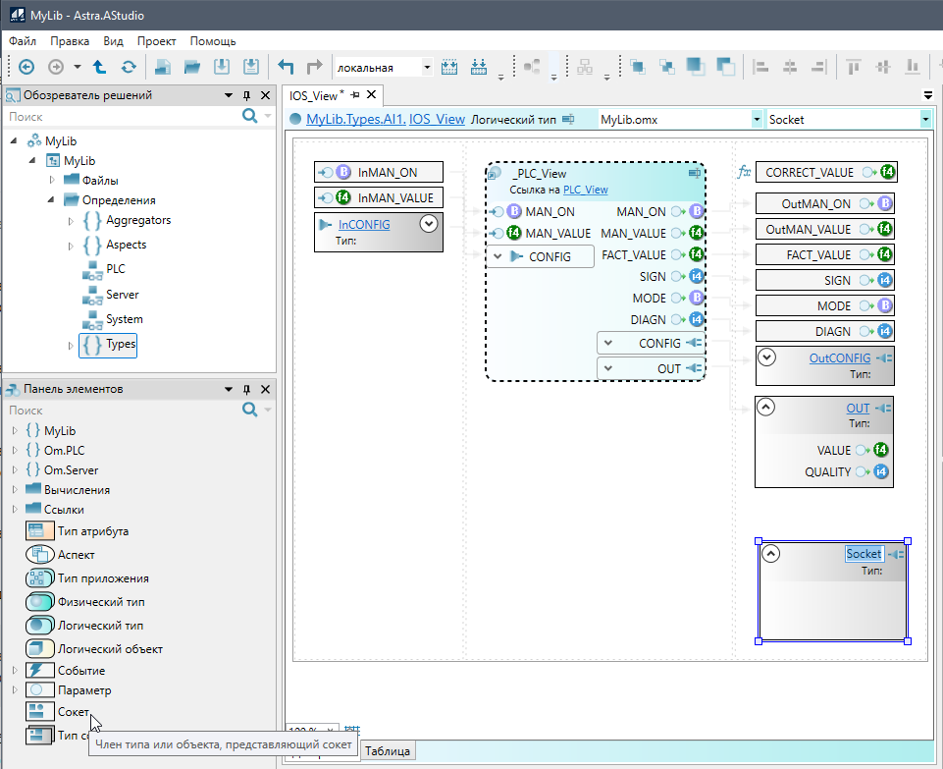
Task: Select the Types tree item
Action: (122, 345)
